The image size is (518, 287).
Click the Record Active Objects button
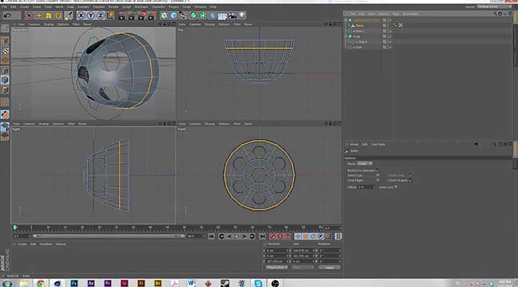point(272,237)
